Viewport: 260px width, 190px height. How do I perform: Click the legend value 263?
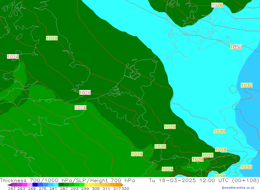click(21, 188)
